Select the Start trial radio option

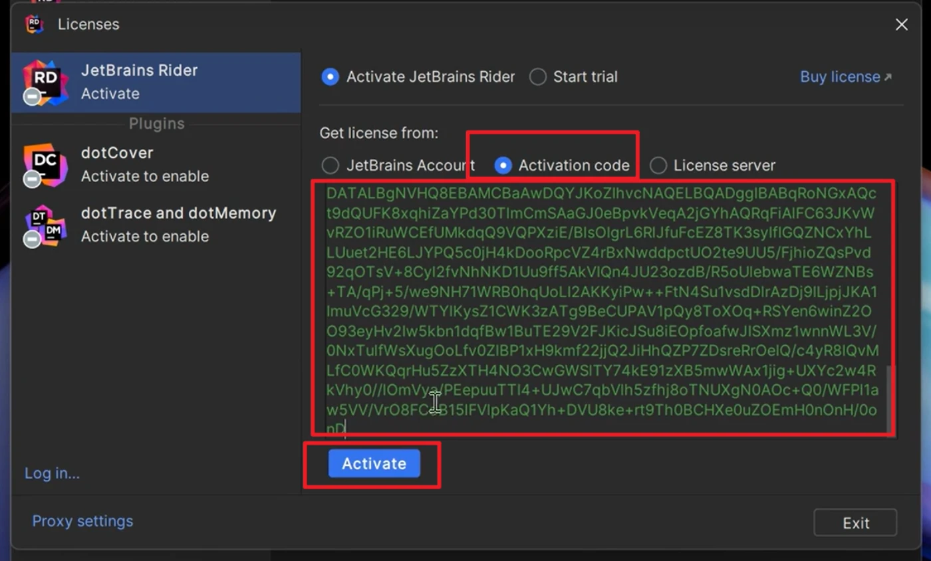coord(574,77)
